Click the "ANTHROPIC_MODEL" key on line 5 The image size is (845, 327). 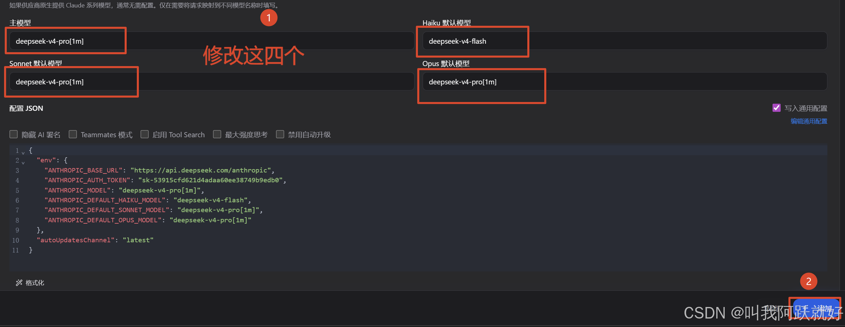[x=78, y=190]
